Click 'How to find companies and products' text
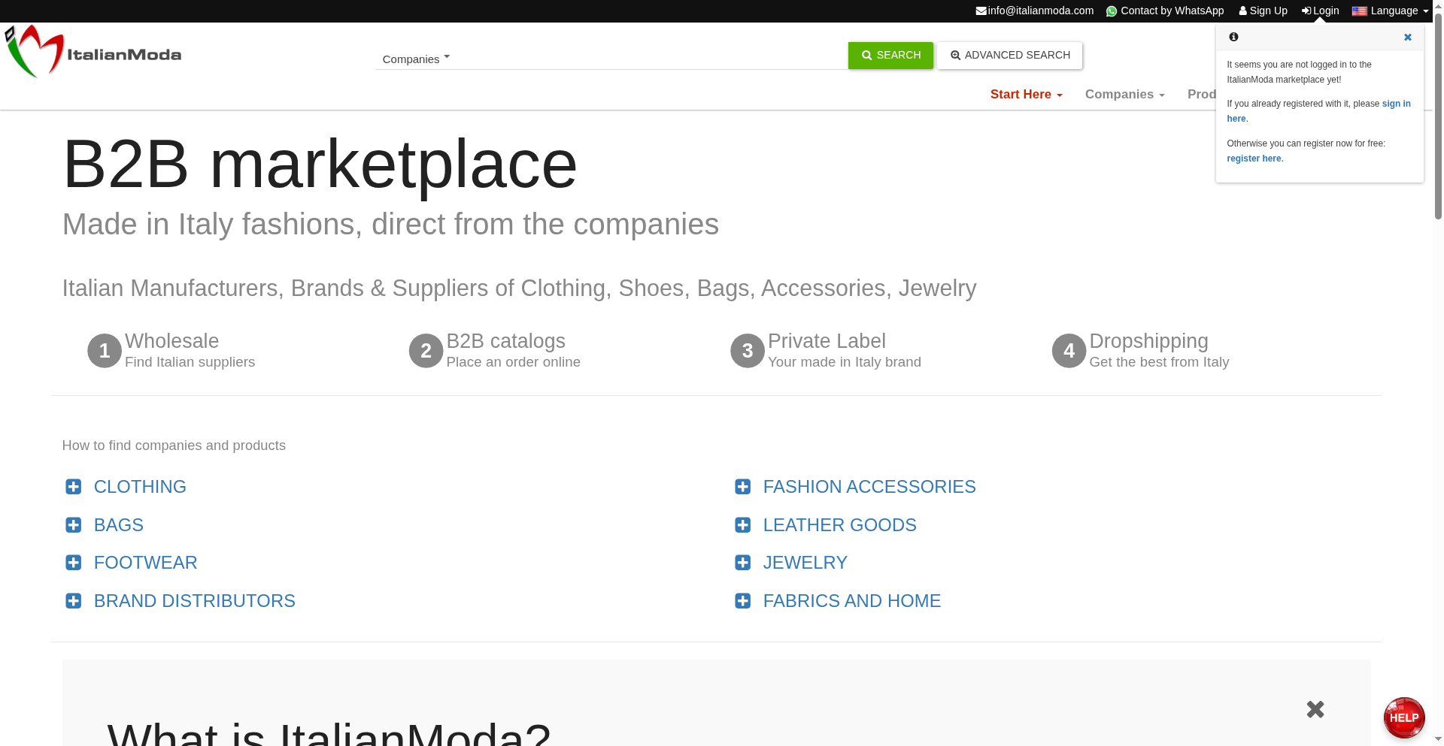 (174, 445)
